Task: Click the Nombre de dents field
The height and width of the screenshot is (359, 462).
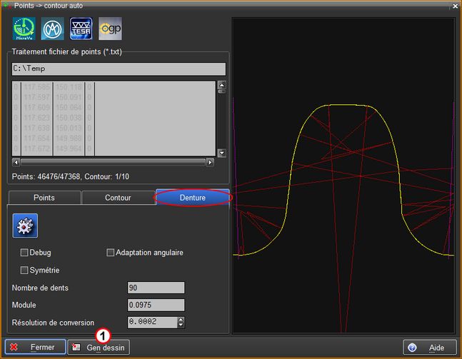Action: tap(155, 288)
